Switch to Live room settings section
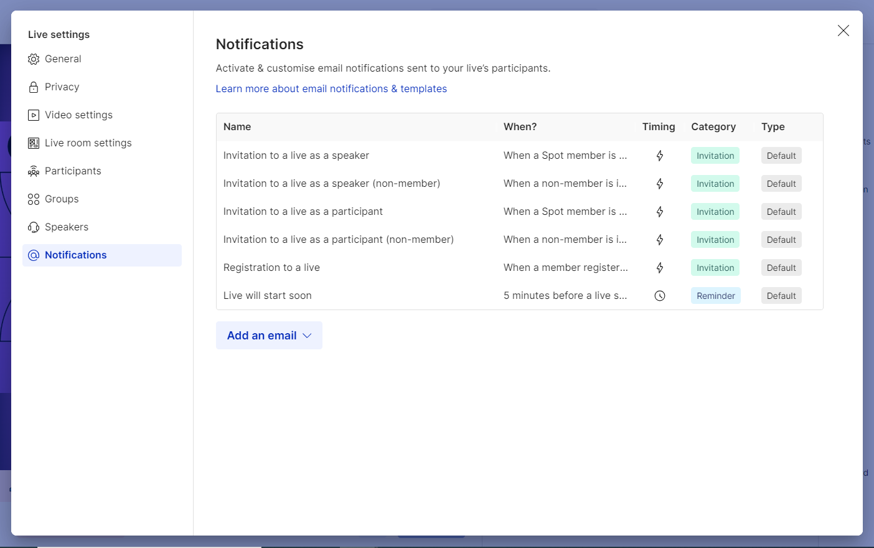Image resolution: width=874 pixels, height=548 pixels. tap(88, 143)
